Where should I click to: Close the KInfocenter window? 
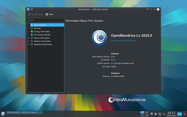[158, 9]
